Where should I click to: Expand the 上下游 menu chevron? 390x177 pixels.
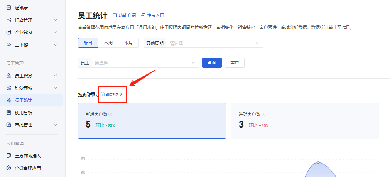click(x=55, y=45)
